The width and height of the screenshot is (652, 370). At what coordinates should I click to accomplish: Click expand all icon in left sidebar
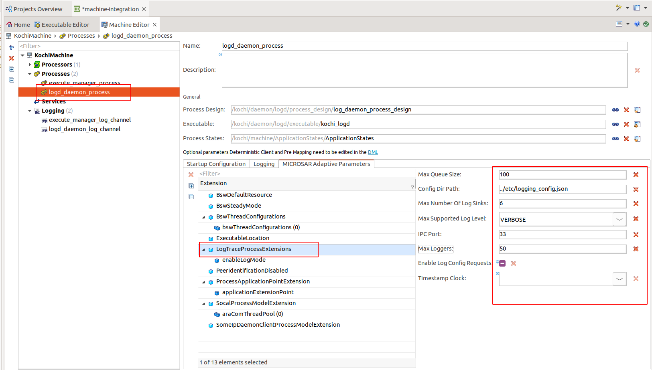pyautogui.click(x=11, y=69)
